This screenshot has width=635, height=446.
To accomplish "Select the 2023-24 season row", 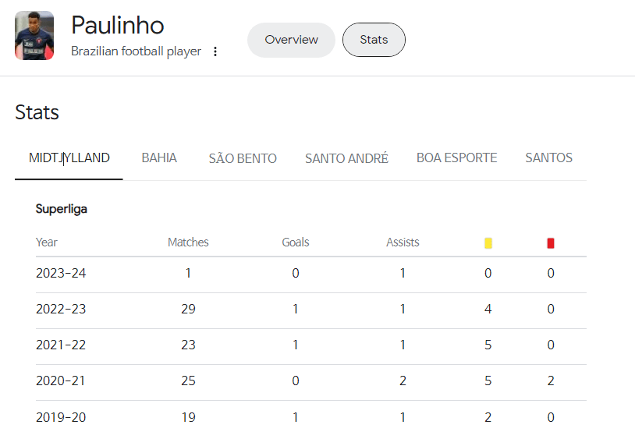I will (x=311, y=274).
